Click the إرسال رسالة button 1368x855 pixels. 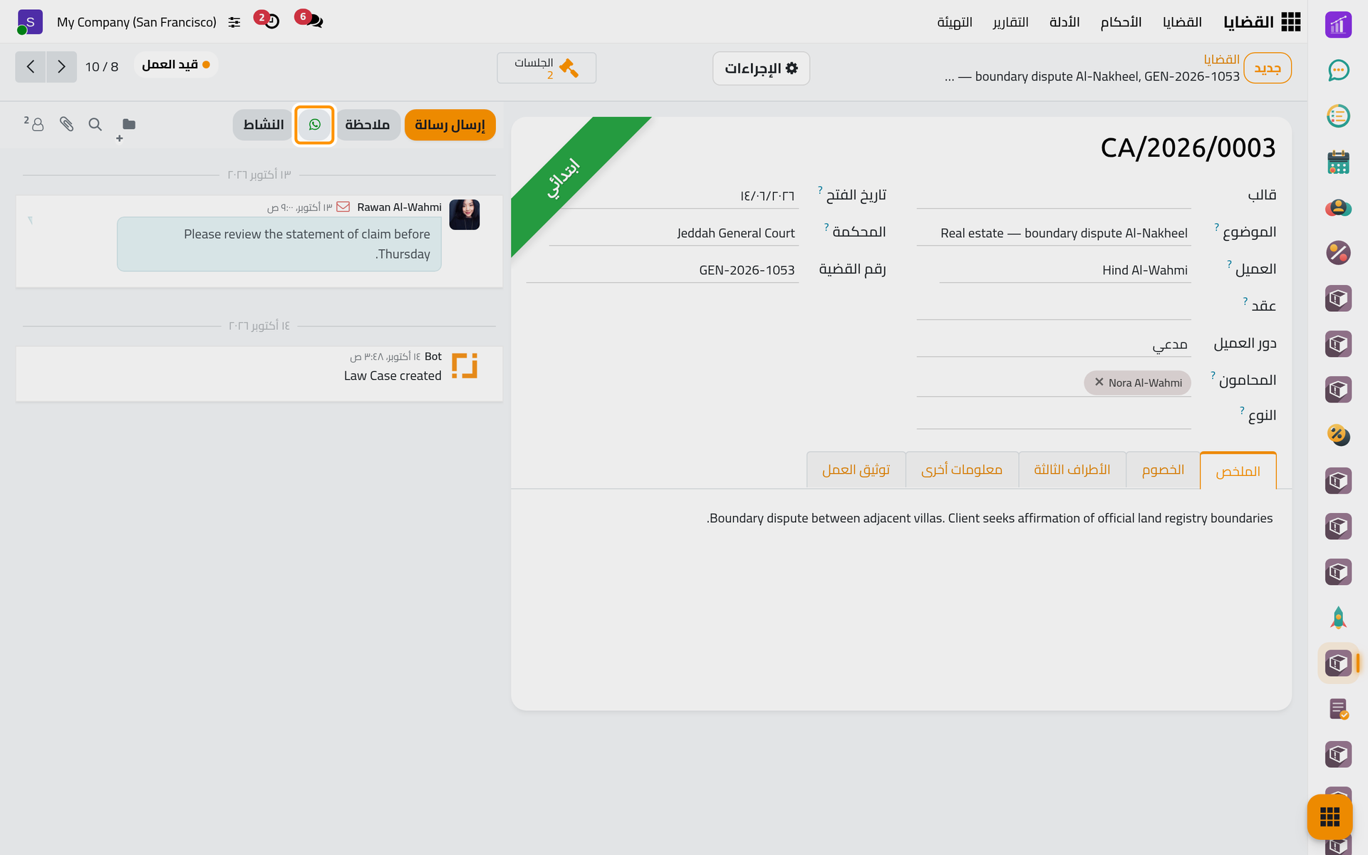point(450,125)
